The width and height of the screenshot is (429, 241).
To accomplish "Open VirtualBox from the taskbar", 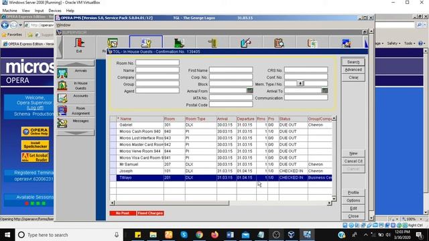I will [292, 235].
